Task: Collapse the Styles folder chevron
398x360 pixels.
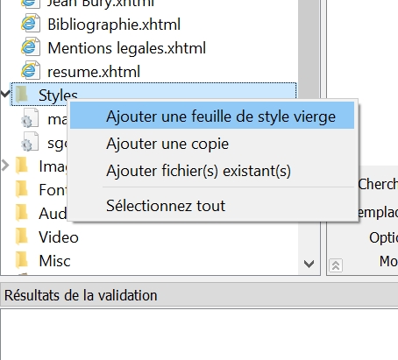Action: [x=5, y=94]
